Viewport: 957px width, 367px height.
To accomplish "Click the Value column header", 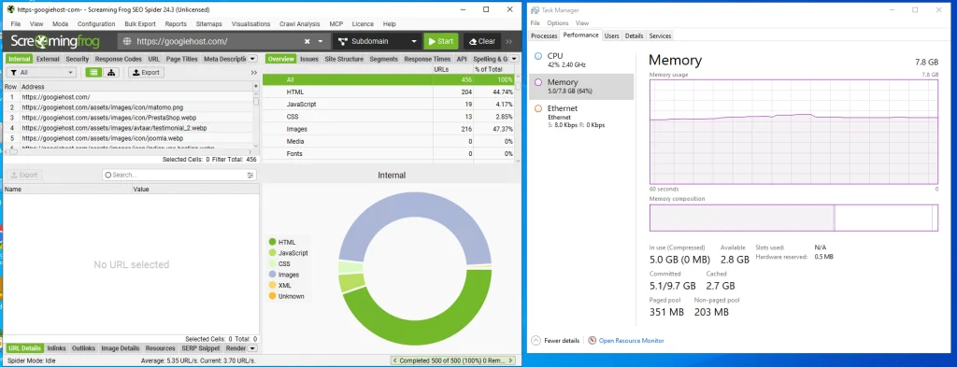I will click(195, 190).
